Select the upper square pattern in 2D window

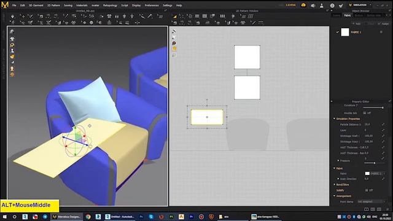pyautogui.click(x=247, y=57)
